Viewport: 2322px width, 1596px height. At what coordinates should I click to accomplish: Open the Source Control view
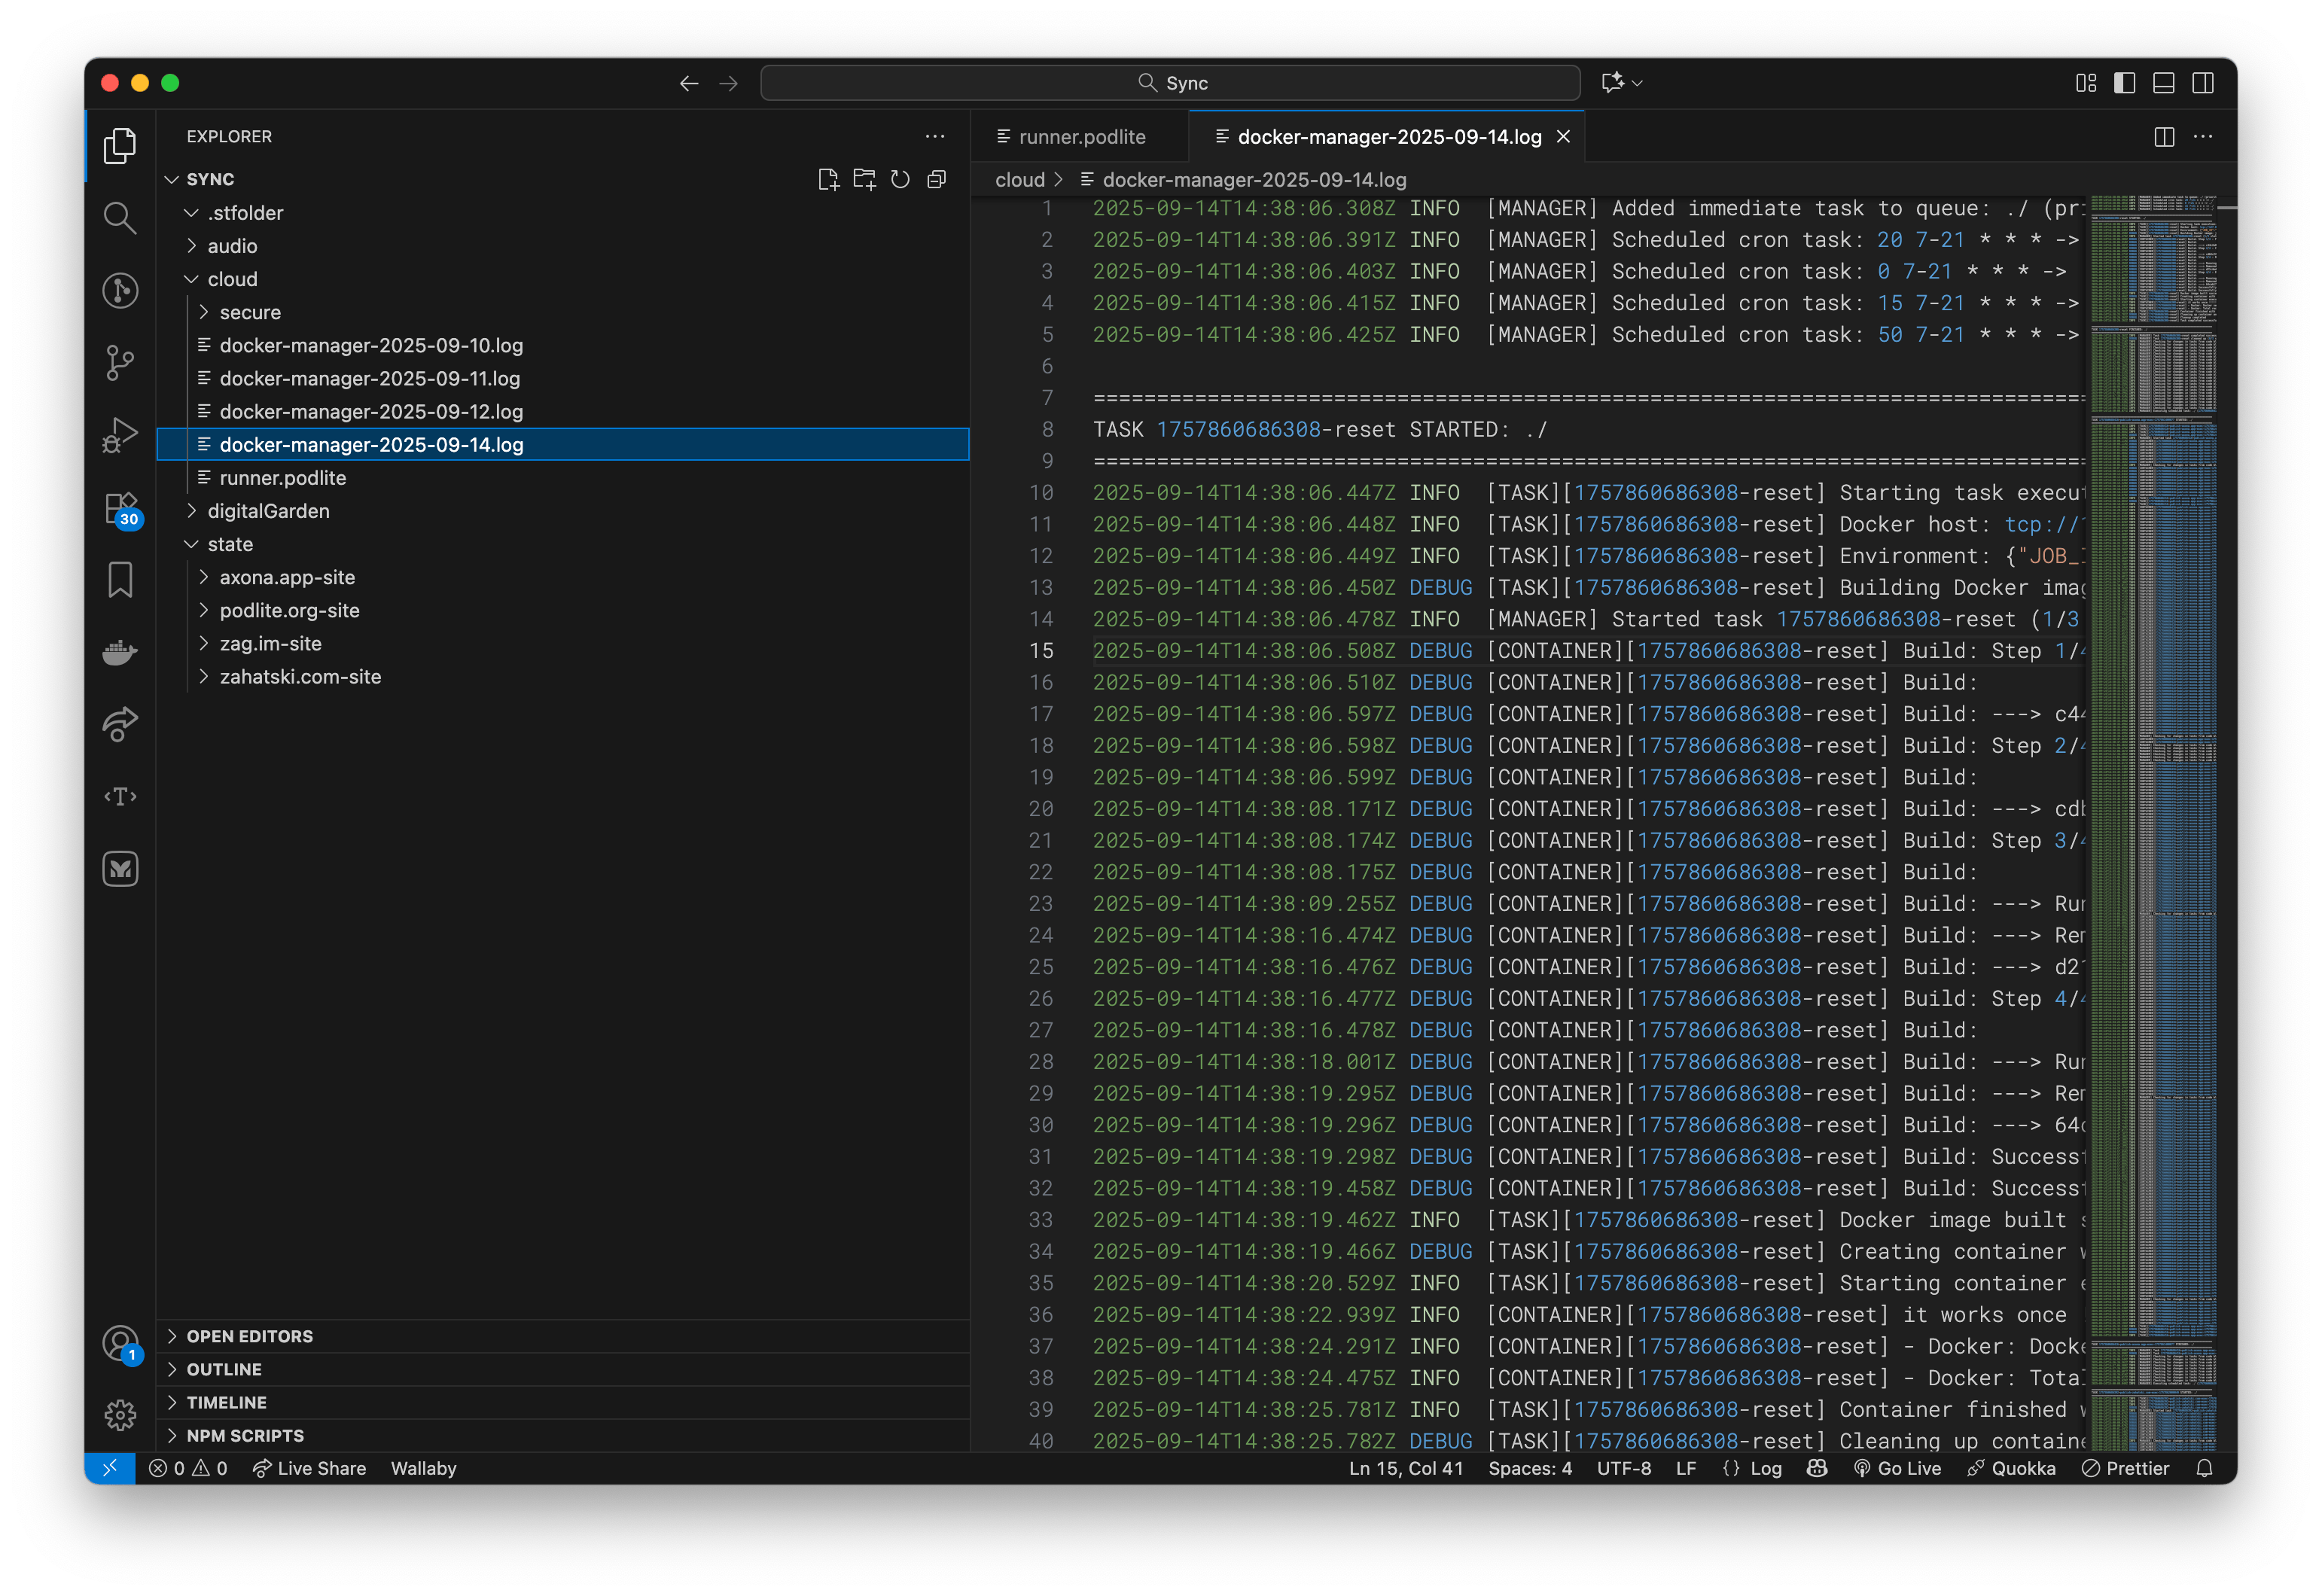tap(120, 362)
